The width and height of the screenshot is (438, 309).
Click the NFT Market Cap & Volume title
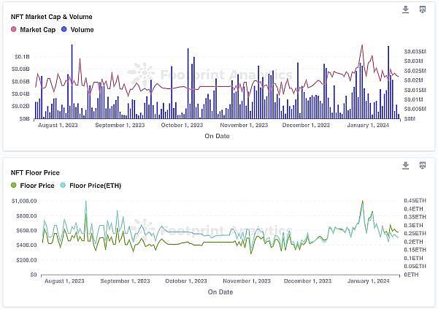(51, 15)
